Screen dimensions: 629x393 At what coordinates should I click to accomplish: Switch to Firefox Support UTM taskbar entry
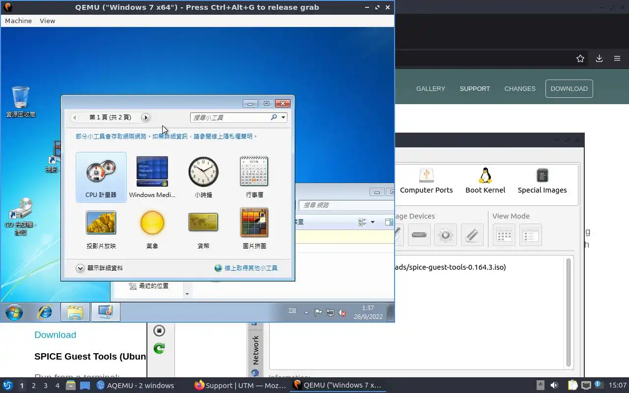click(240, 386)
